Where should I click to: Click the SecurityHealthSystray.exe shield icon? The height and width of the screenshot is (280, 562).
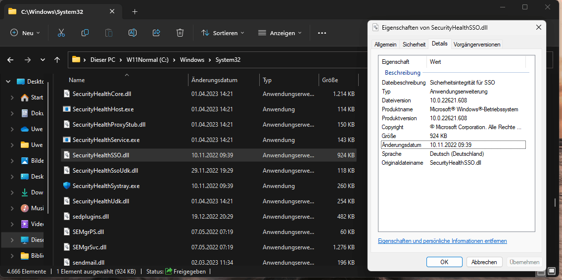click(67, 186)
